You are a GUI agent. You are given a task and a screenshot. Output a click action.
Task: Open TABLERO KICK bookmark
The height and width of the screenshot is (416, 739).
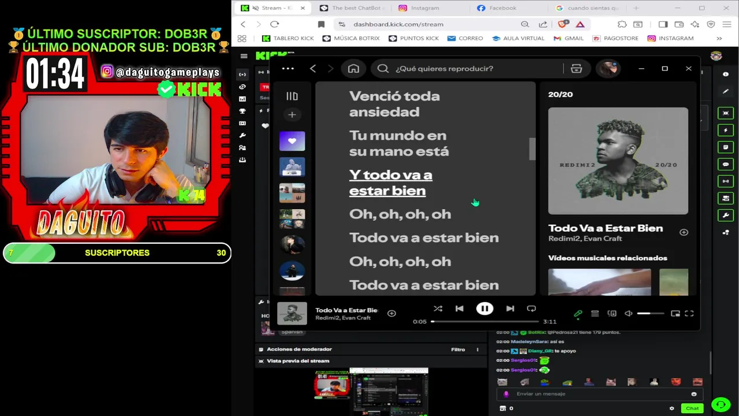click(288, 38)
